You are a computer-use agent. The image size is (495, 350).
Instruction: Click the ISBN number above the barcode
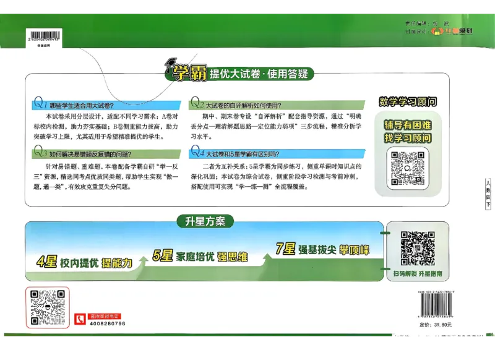click(436, 292)
